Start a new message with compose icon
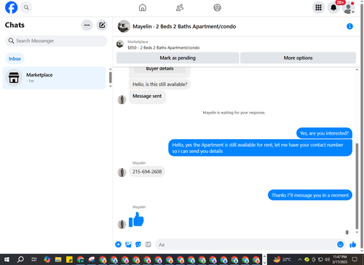 click(x=102, y=25)
